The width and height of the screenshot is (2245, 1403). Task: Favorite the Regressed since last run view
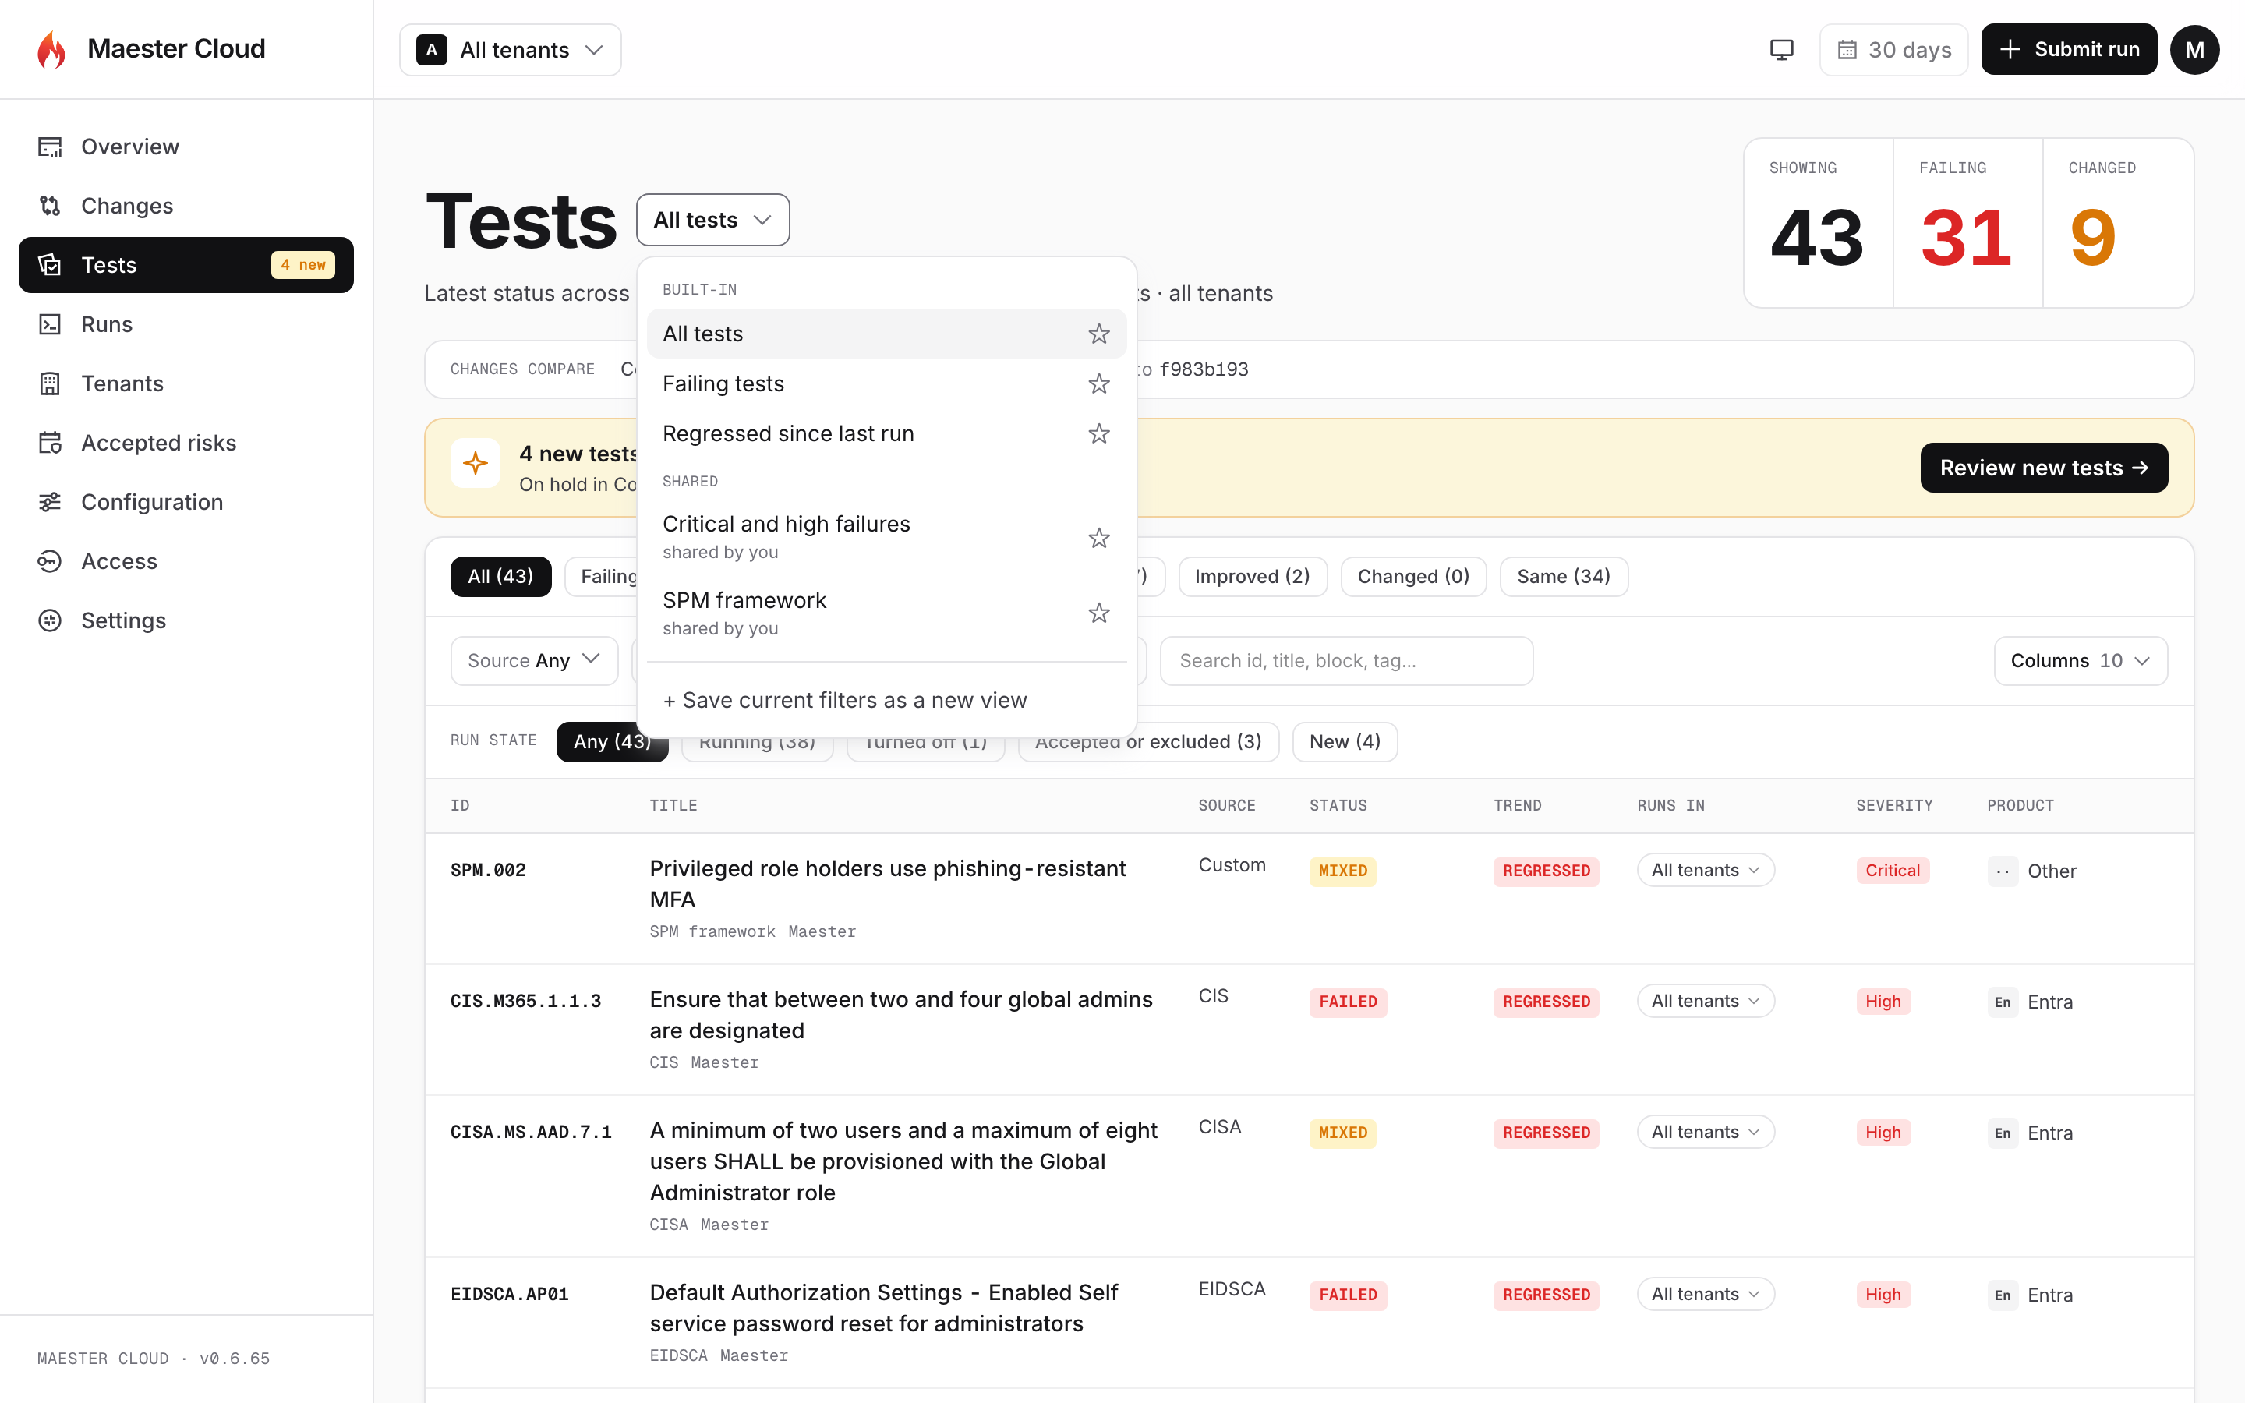point(1098,434)
